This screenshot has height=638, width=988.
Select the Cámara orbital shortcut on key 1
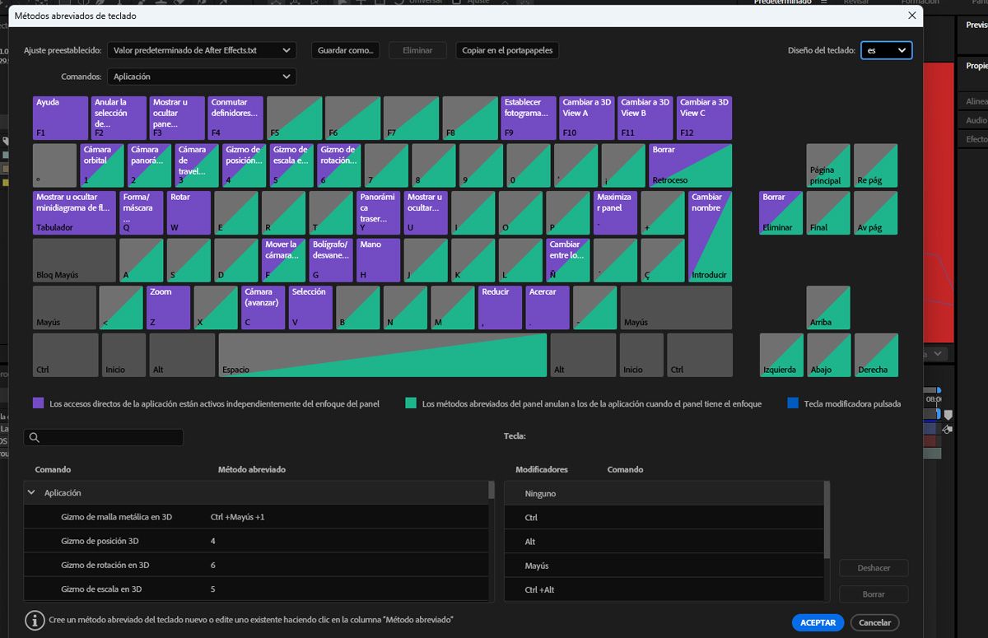click(100, 165)
